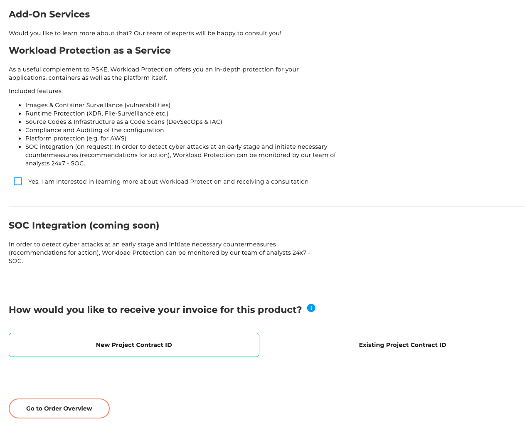Click the Platform protection list item

[76, 138]
